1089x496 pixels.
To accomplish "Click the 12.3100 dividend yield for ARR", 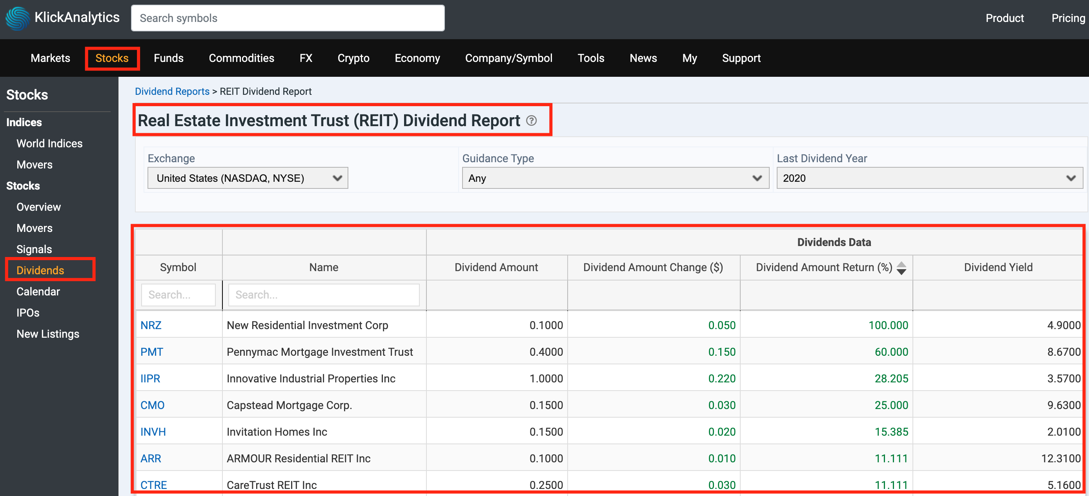I will 1061,458.
